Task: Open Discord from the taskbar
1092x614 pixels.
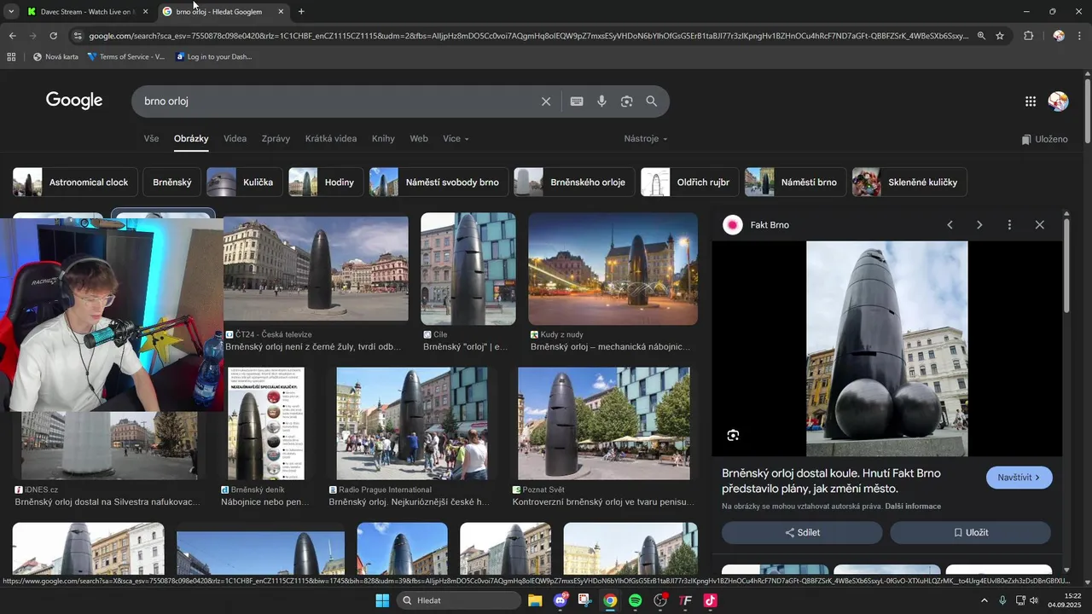Action: [561, 600]
